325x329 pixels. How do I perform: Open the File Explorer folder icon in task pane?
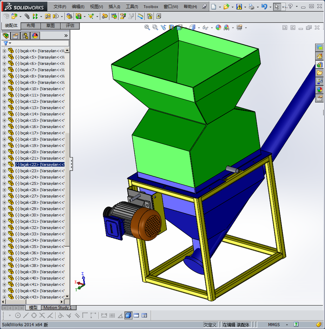tap(319, 73)
